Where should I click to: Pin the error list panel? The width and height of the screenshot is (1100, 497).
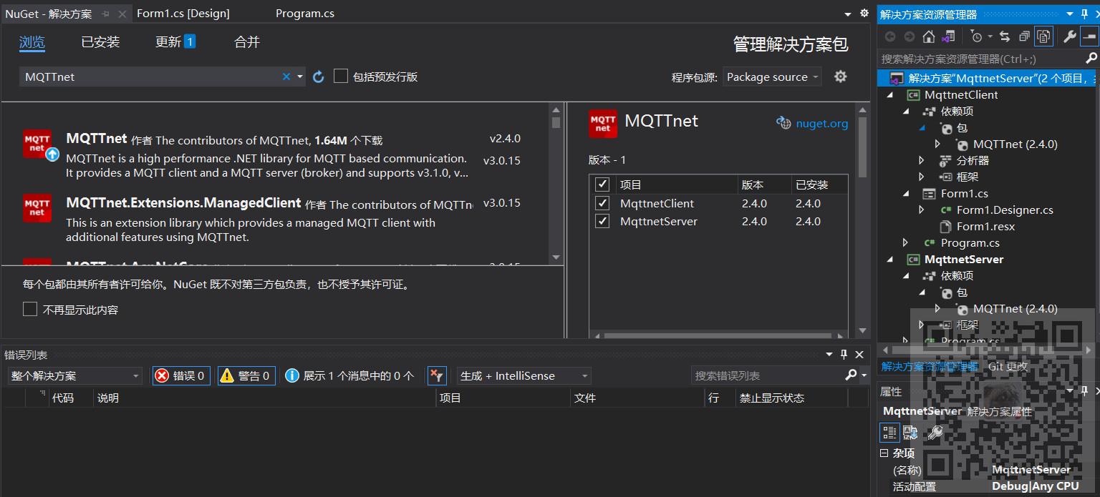[x=844, y=354]
